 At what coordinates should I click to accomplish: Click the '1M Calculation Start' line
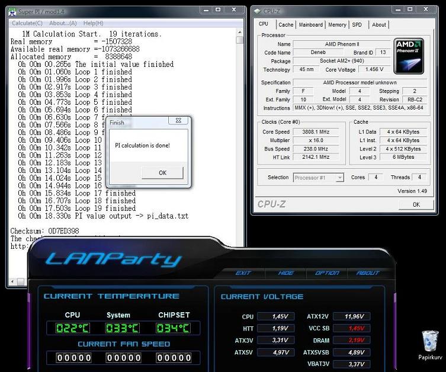coord(92,34)
